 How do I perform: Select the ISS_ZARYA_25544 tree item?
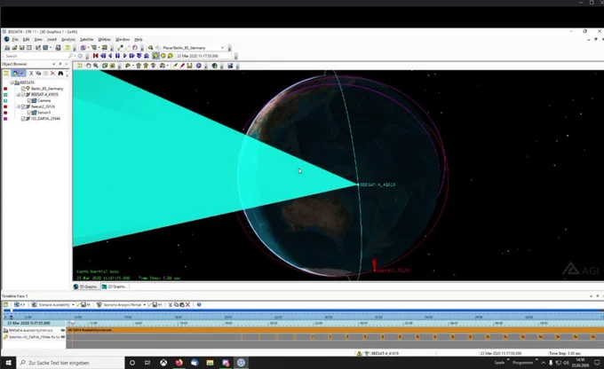point(45,119)
